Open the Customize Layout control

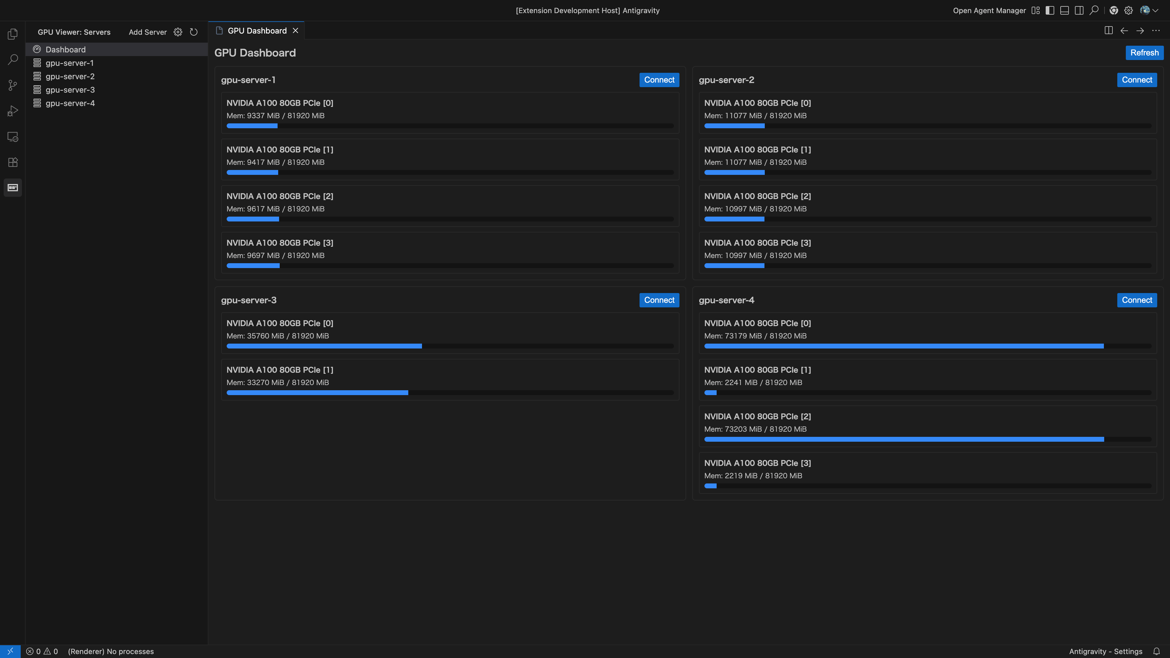click(x=1036, y=10)
